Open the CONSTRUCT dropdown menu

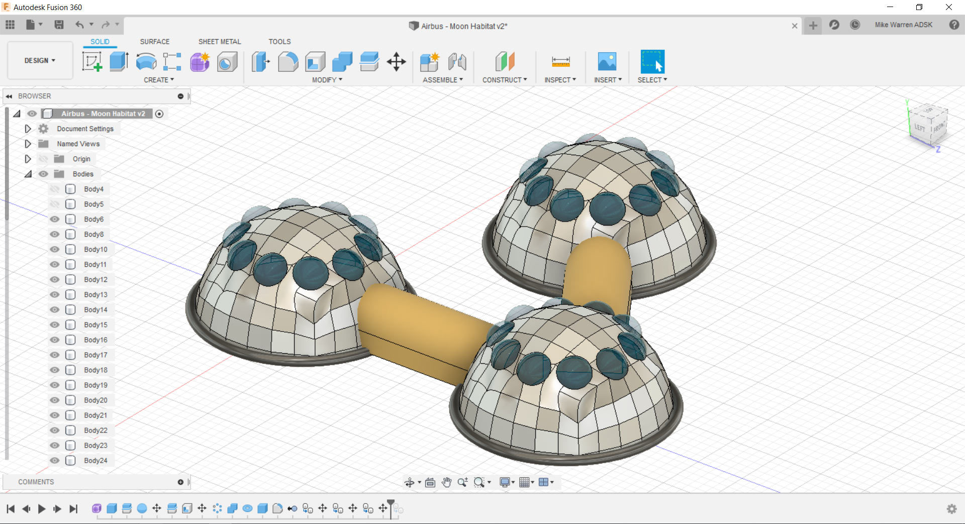click(x=505, y=80)
